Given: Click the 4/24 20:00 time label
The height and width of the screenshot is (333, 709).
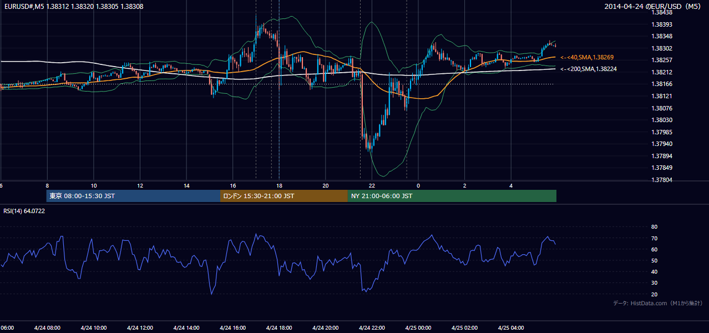Looking at the screenshot, I should tap(326, 328).
